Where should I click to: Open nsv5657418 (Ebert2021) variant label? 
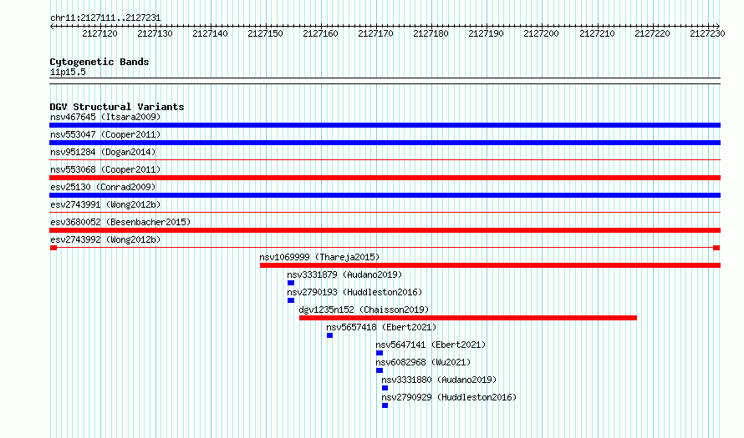[381, 327]
